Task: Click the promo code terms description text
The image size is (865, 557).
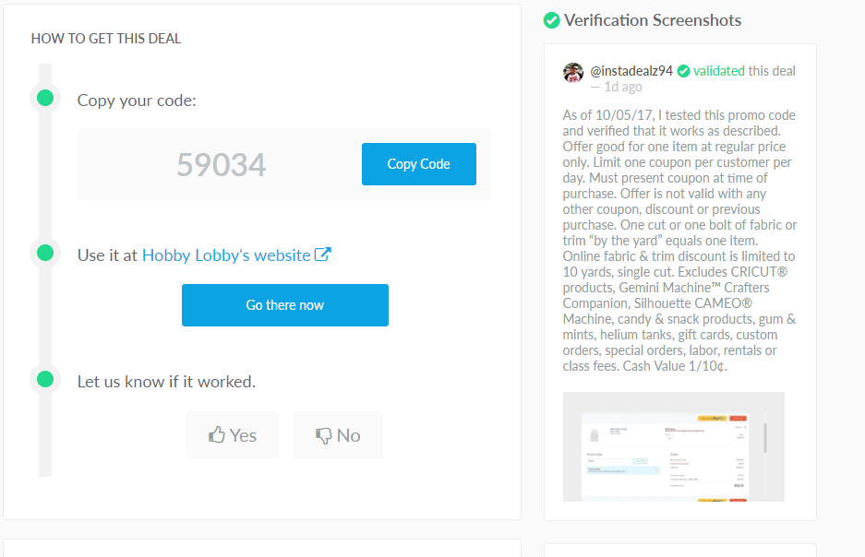Action: point(679,241)
